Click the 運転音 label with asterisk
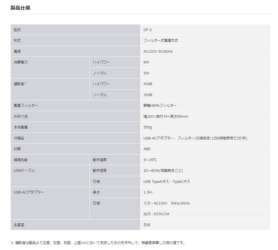 [20, 84]
